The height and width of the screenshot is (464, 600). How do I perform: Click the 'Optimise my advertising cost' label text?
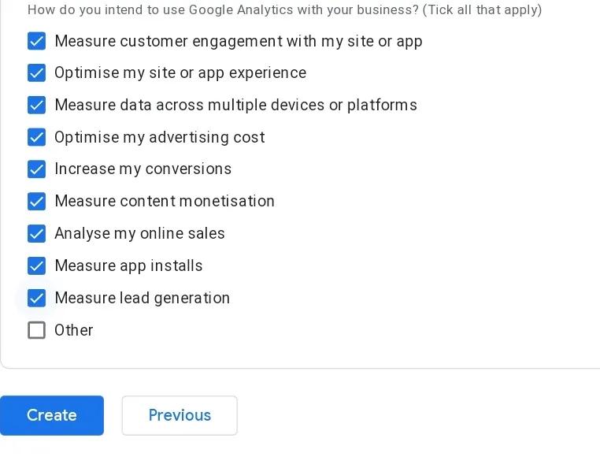159,138
